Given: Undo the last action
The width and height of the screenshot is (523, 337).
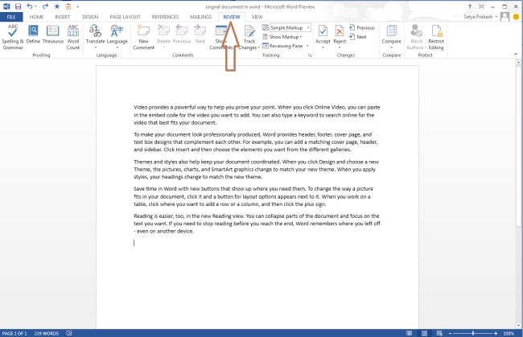Looking at the screenshot, I should tap(30, 6).
